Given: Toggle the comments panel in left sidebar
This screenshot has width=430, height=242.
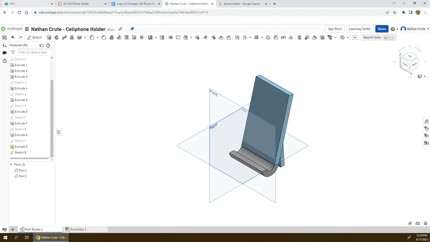Looking at the screenshot, I should pyautogui.click(x=4, y=53).
